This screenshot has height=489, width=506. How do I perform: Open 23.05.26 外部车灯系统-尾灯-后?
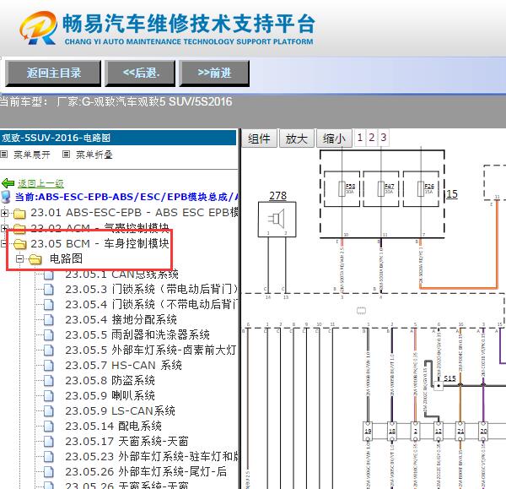coord(146,471)
